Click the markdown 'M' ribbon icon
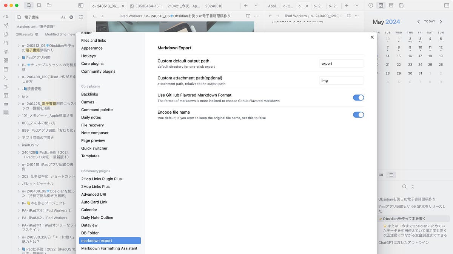The image size is (453, 254). tap(6, 104)
